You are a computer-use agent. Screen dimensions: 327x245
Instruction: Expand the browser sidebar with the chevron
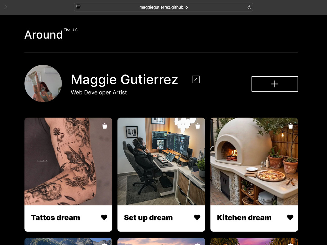click(5, 7)
